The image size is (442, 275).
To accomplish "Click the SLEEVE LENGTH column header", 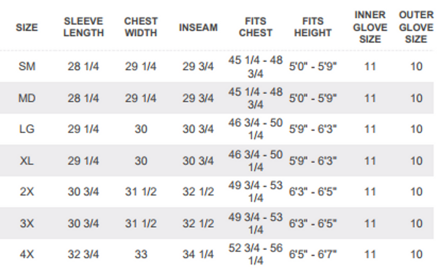I will (83, 27).
